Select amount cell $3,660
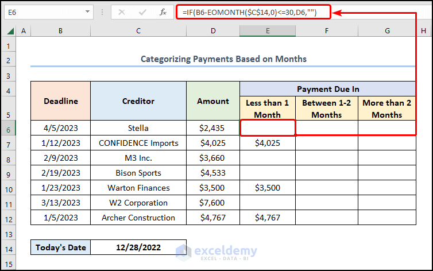Image resolution: width=433 pixels, height=271 pixels. click(x=213, y=157)
